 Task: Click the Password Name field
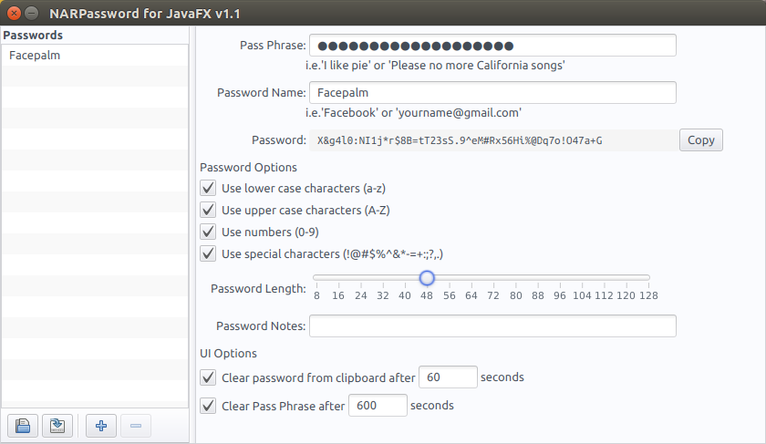click(492, 93)
